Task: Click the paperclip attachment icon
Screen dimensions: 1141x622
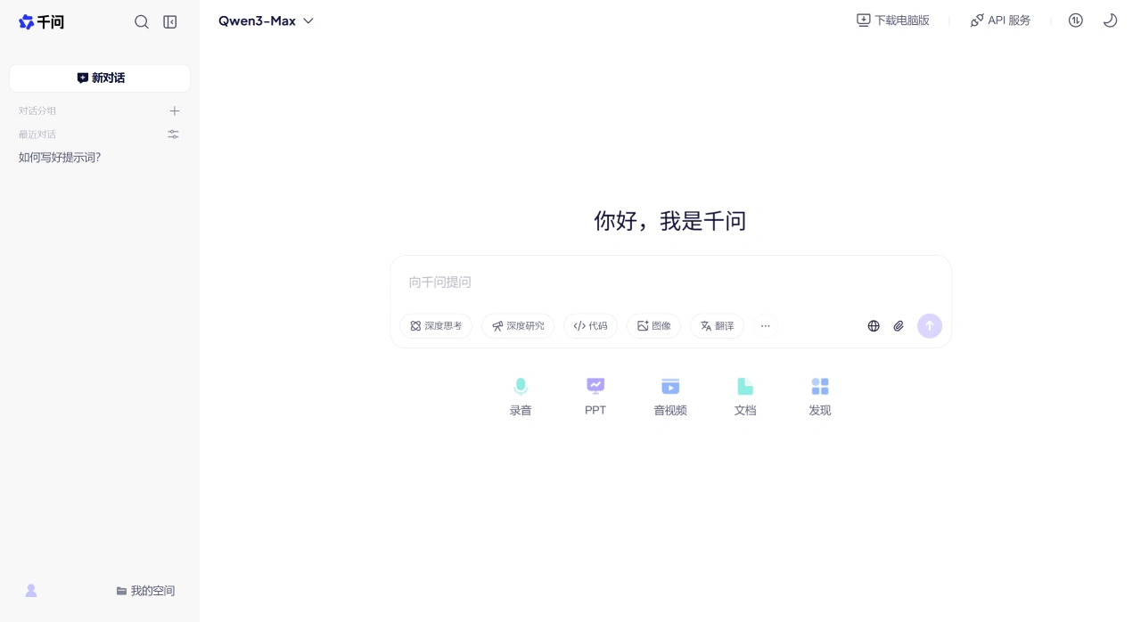Action: pos(899,325)
